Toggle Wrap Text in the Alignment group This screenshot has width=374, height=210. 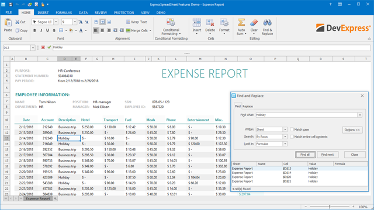[x=137, y=22]
